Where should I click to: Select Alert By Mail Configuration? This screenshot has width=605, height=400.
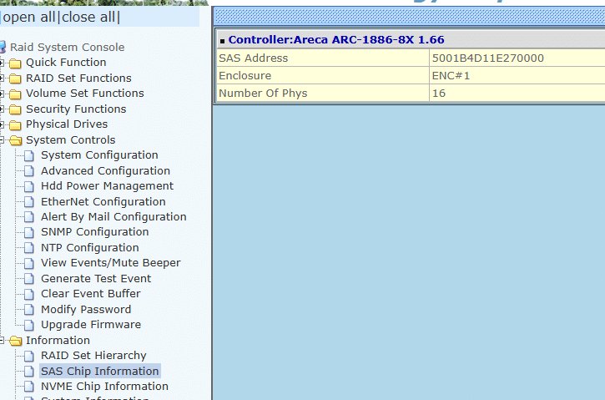pyautogui.click(x=113, y=217)
